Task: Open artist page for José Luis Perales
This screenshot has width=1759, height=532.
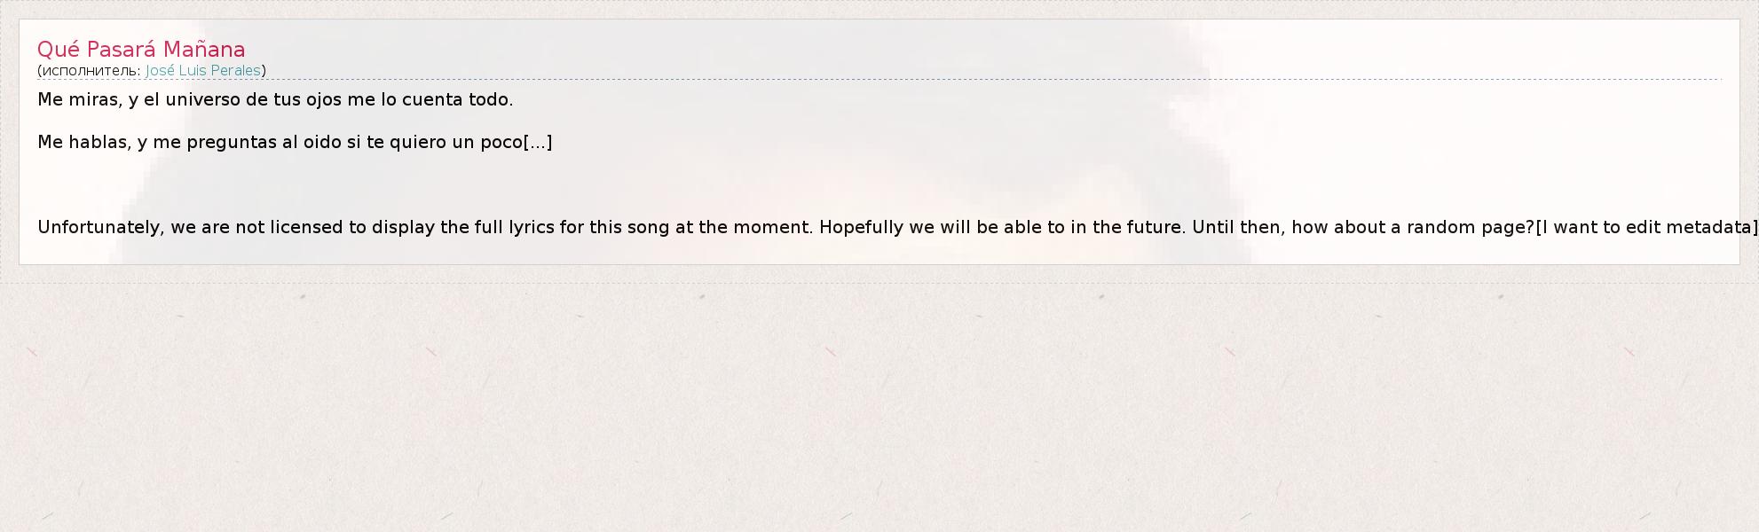Action: (203, 71)
